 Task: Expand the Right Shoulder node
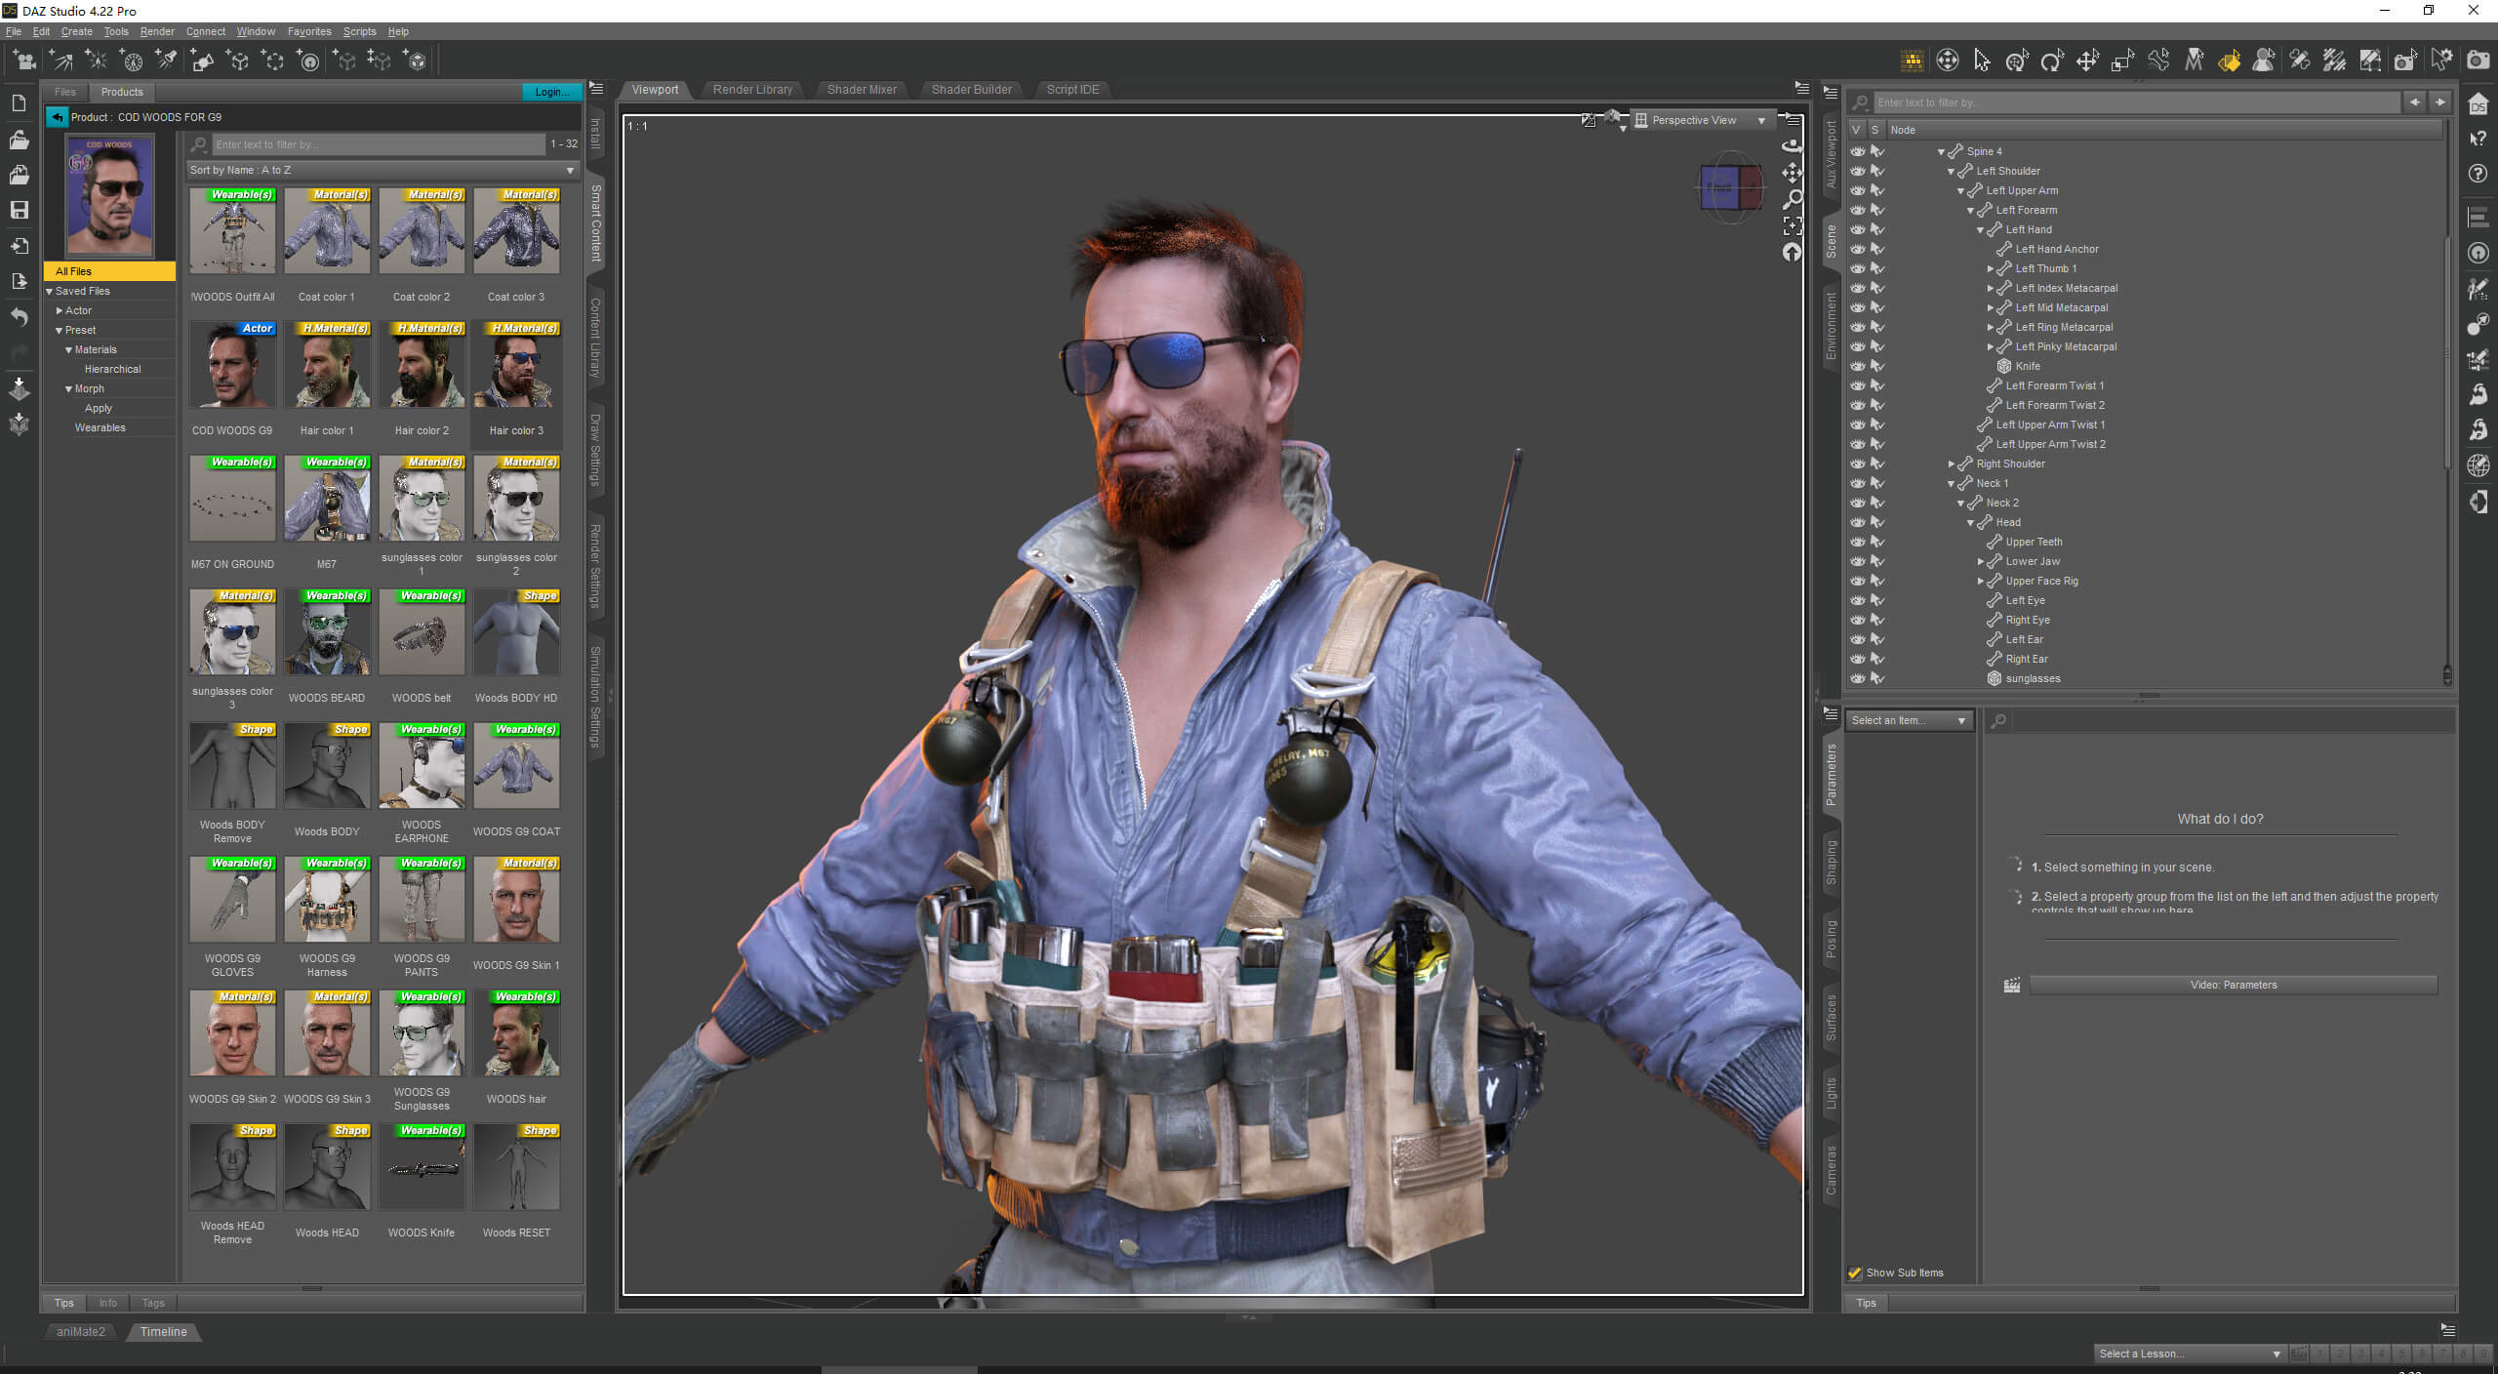[x=1951, y=464]
